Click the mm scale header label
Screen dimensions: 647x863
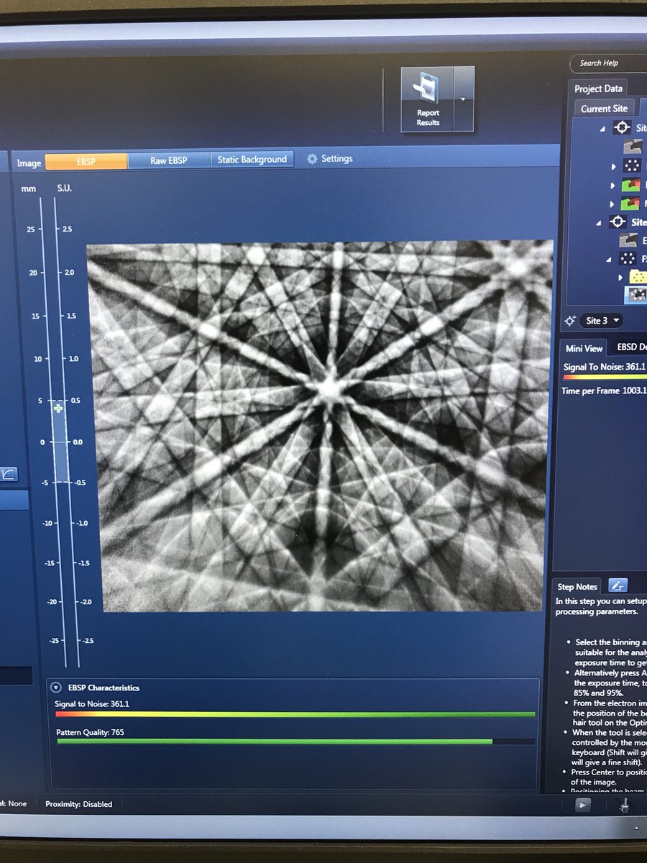[x=28, y=188]
